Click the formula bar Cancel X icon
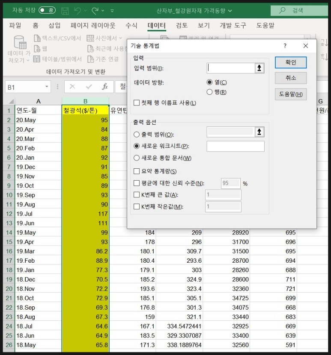 [72, 86]
